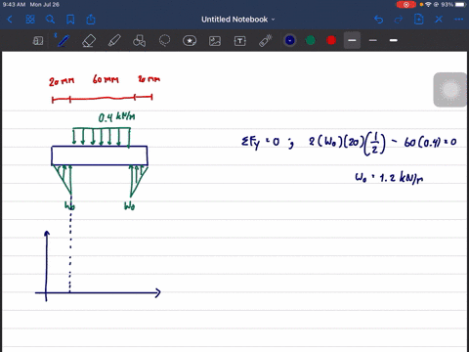Select the Text box tool
469x352 pixels.
pyautogui.click(x=239, y=41)
